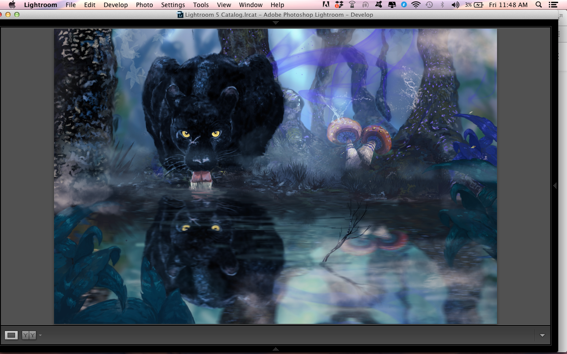Open toolbar content selection dropdown

pos(542,335)
